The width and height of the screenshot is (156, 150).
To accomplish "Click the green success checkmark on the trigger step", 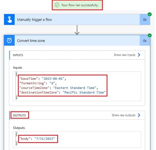I will point(149,14).
